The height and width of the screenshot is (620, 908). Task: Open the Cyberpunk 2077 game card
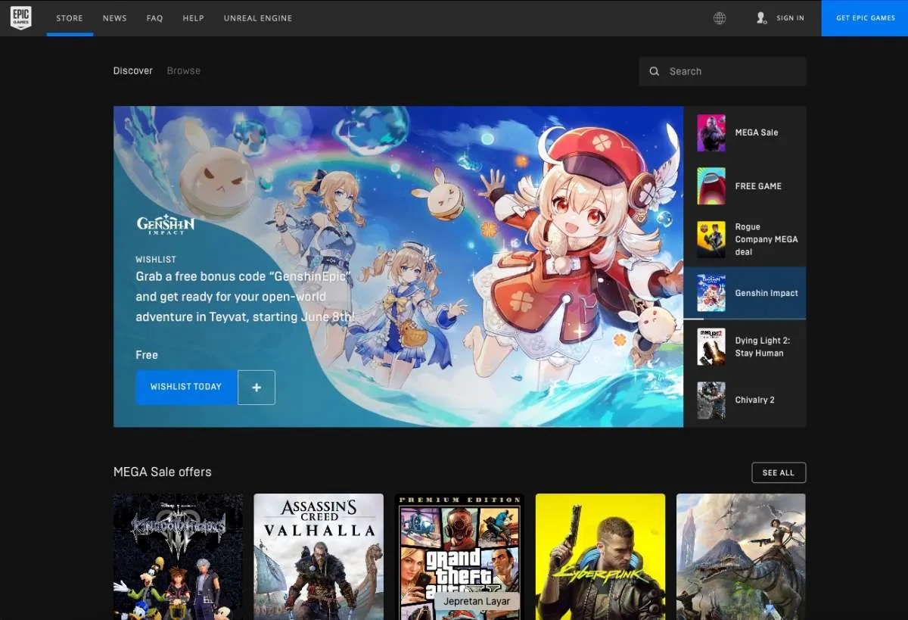pyautogui.click(x=600, y=556)
